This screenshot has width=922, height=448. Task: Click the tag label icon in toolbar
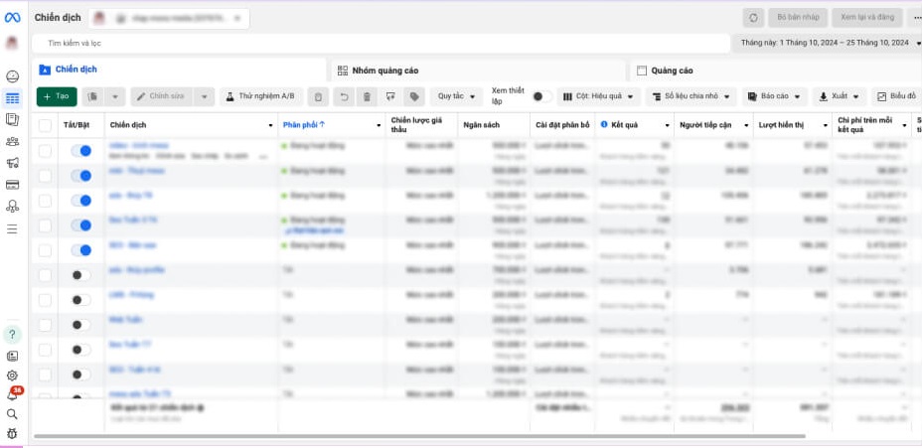pos(414,96)
